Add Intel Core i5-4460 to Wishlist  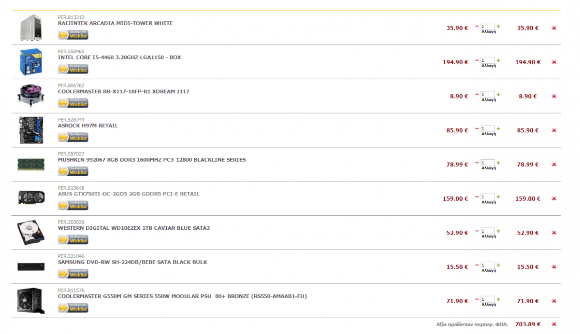coord(73,69)
